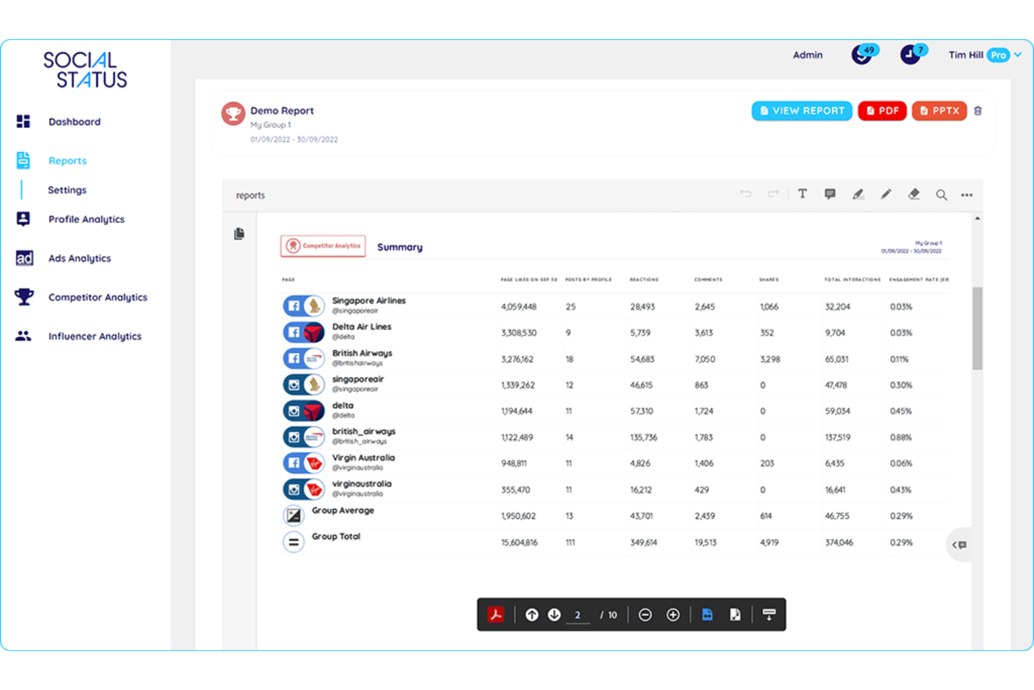
Task: Click the View Report button
Action: [801, 111]
